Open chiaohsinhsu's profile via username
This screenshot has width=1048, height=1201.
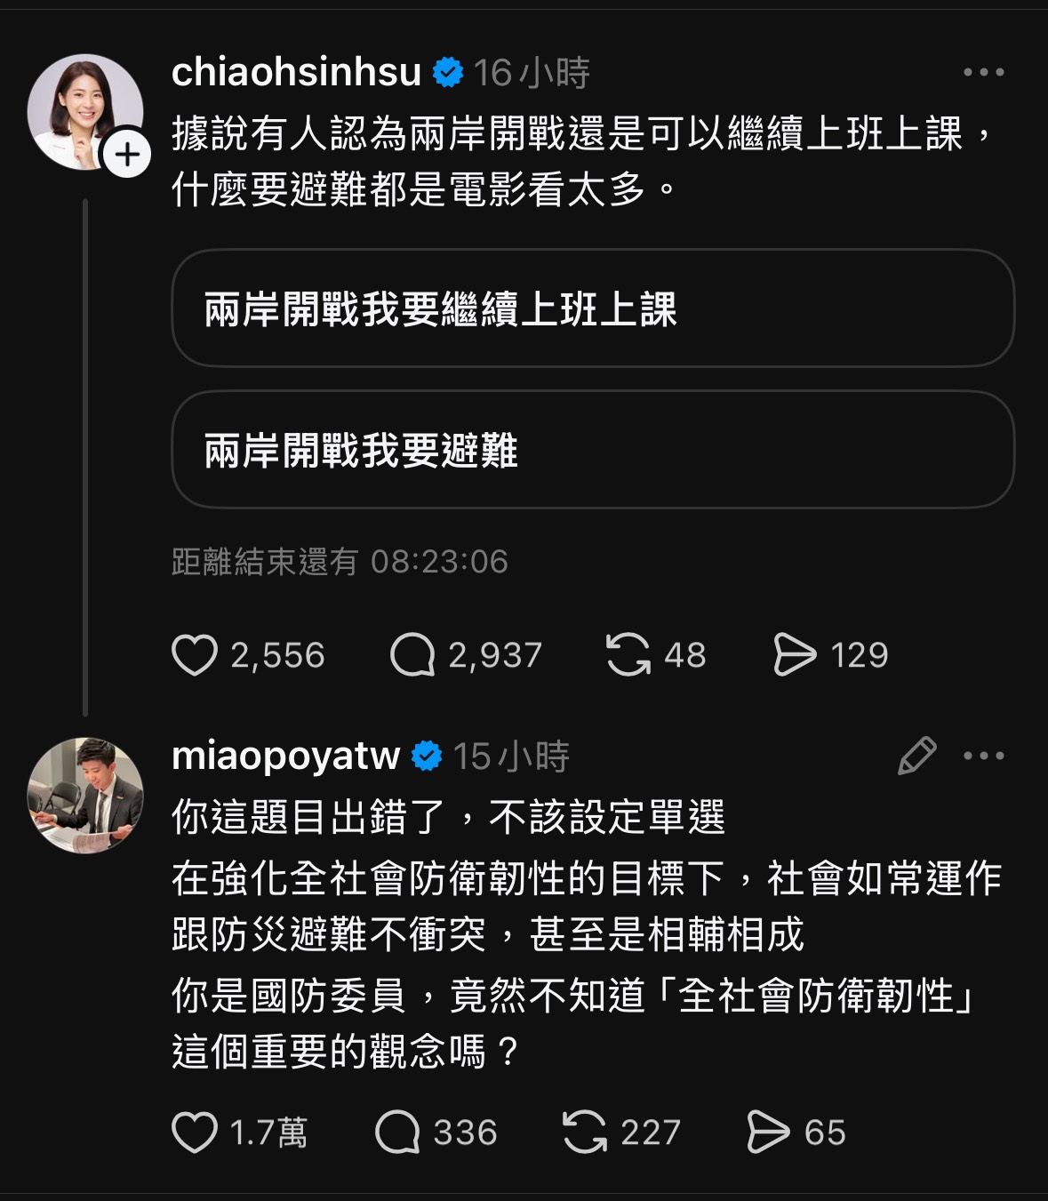click(296, 72)
